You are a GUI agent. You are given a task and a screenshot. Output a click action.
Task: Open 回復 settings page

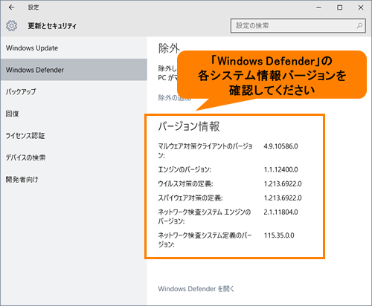pos(74,114)
